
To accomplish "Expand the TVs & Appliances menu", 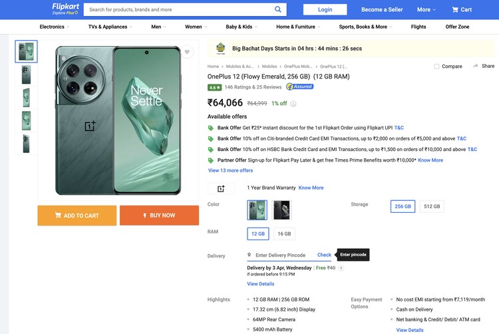I will point(110,27).
